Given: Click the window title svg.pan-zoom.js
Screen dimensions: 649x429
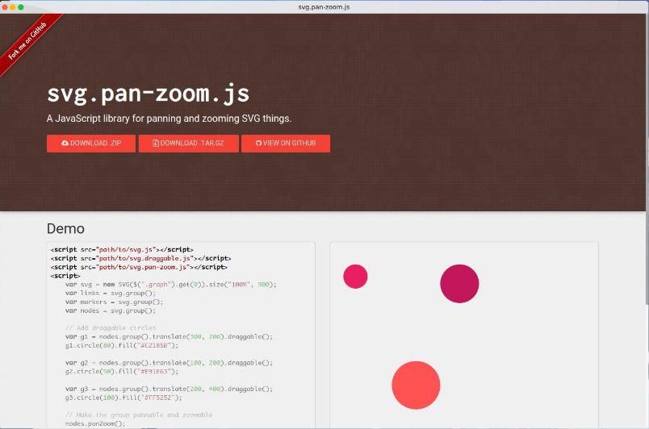Looking at the screenshot, I should click(324, 7).
